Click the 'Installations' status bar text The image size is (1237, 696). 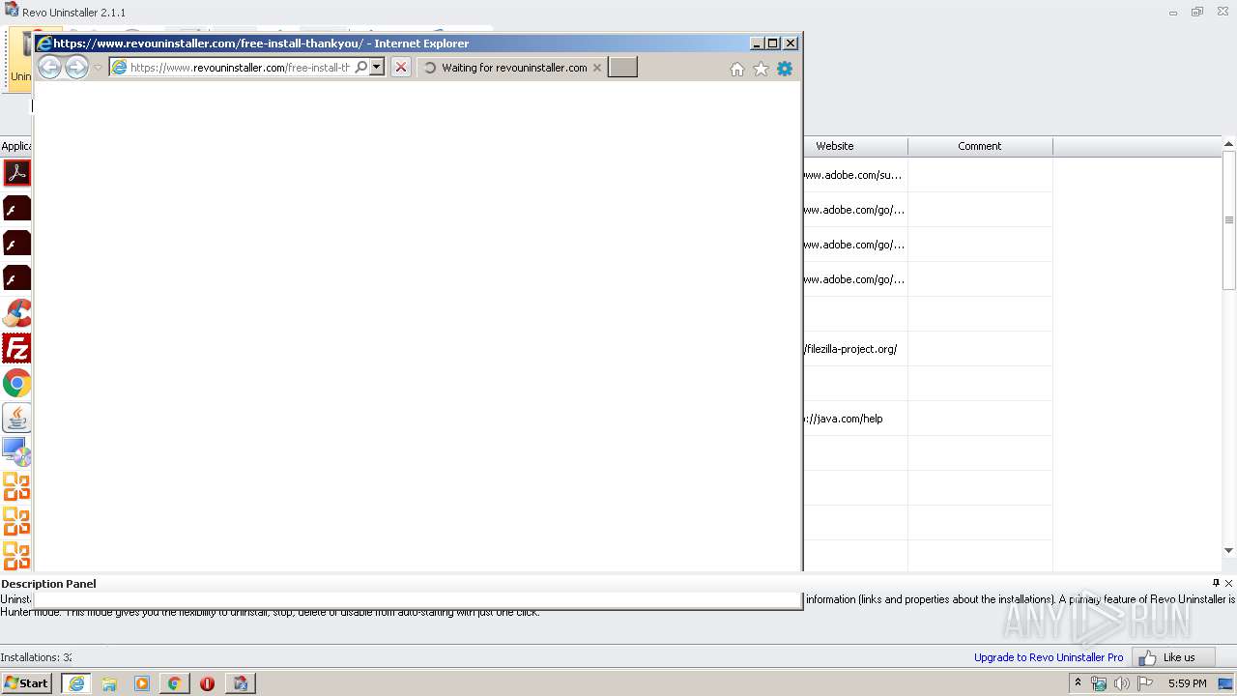coord(36,657)
